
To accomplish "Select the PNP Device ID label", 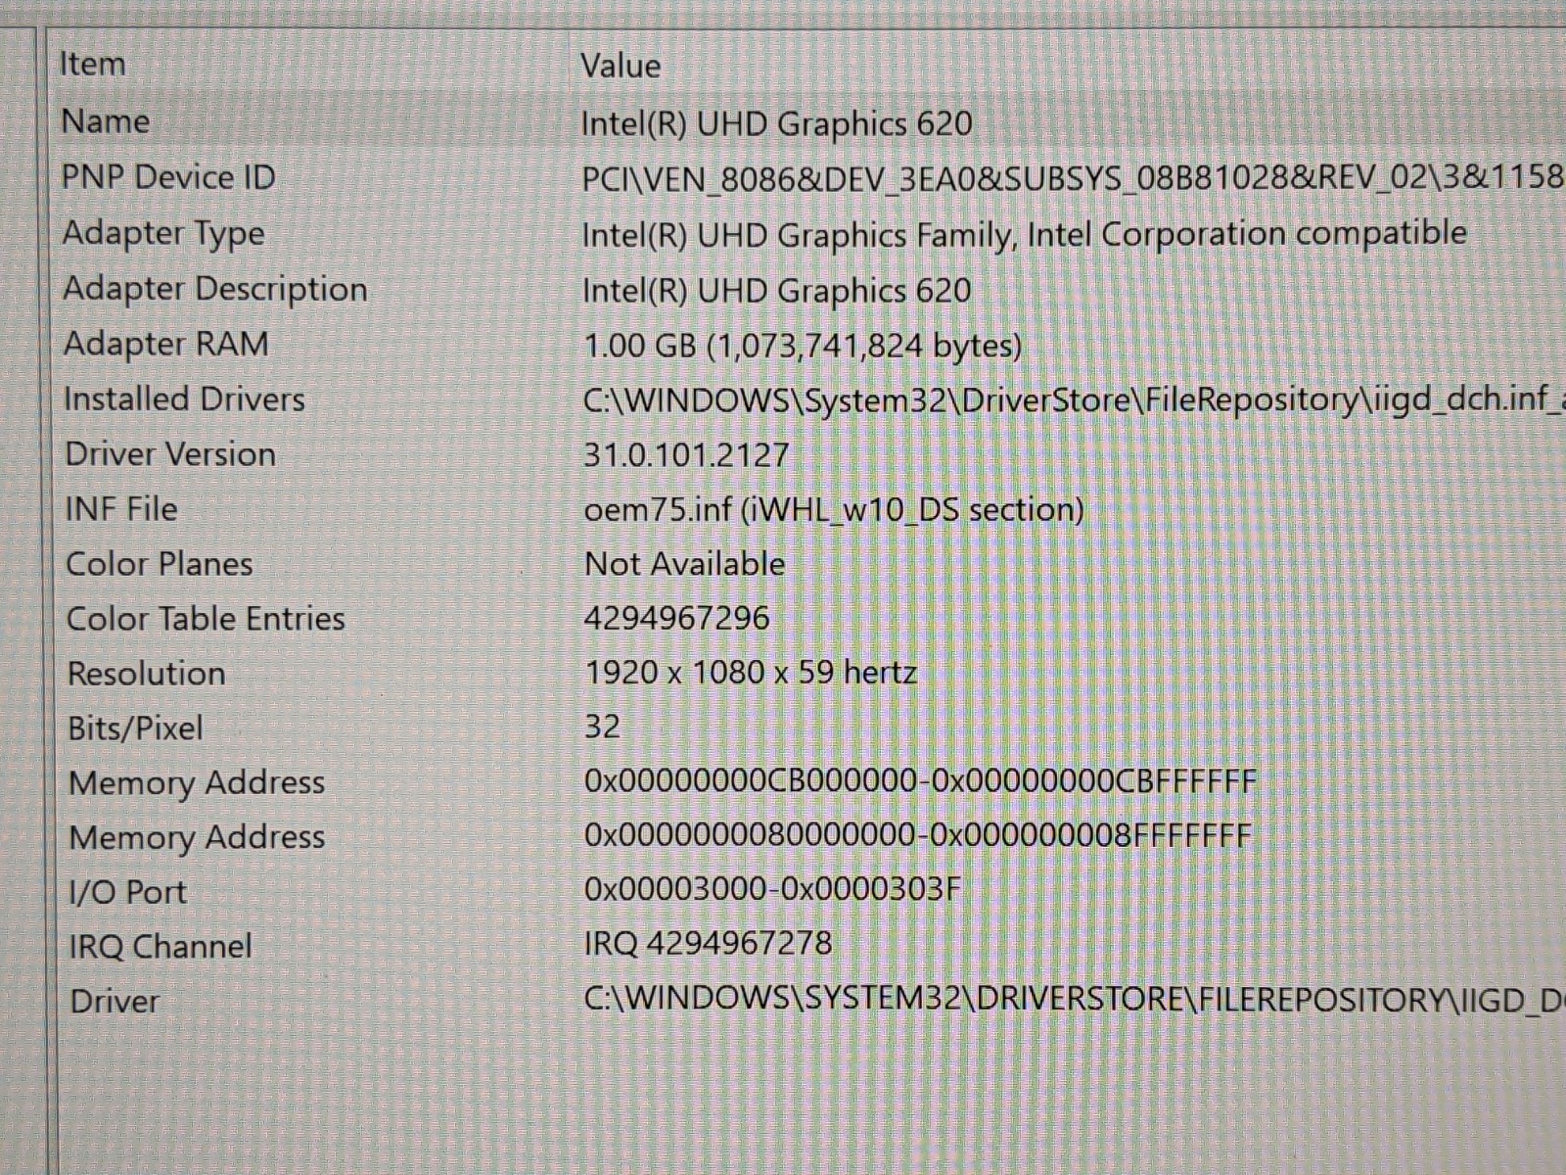I will tap(168, 177).
